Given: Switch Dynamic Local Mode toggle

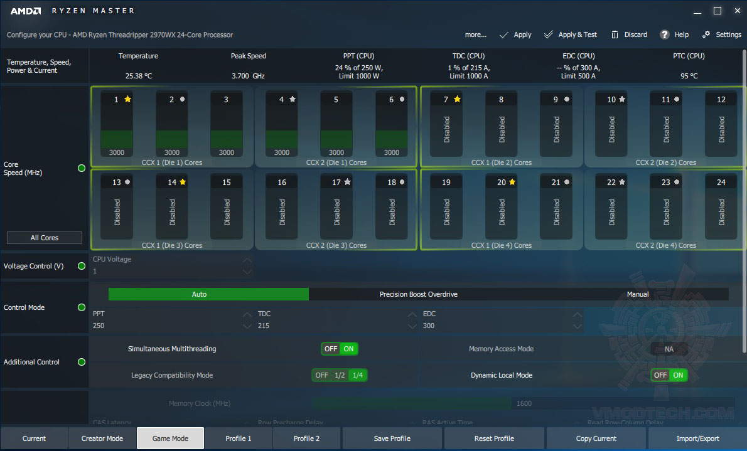Looking at the screenshot, I should click(669, 375).
